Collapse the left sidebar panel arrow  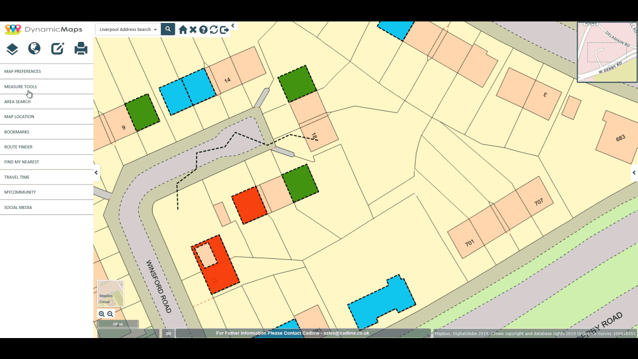(x=96, y=173)
